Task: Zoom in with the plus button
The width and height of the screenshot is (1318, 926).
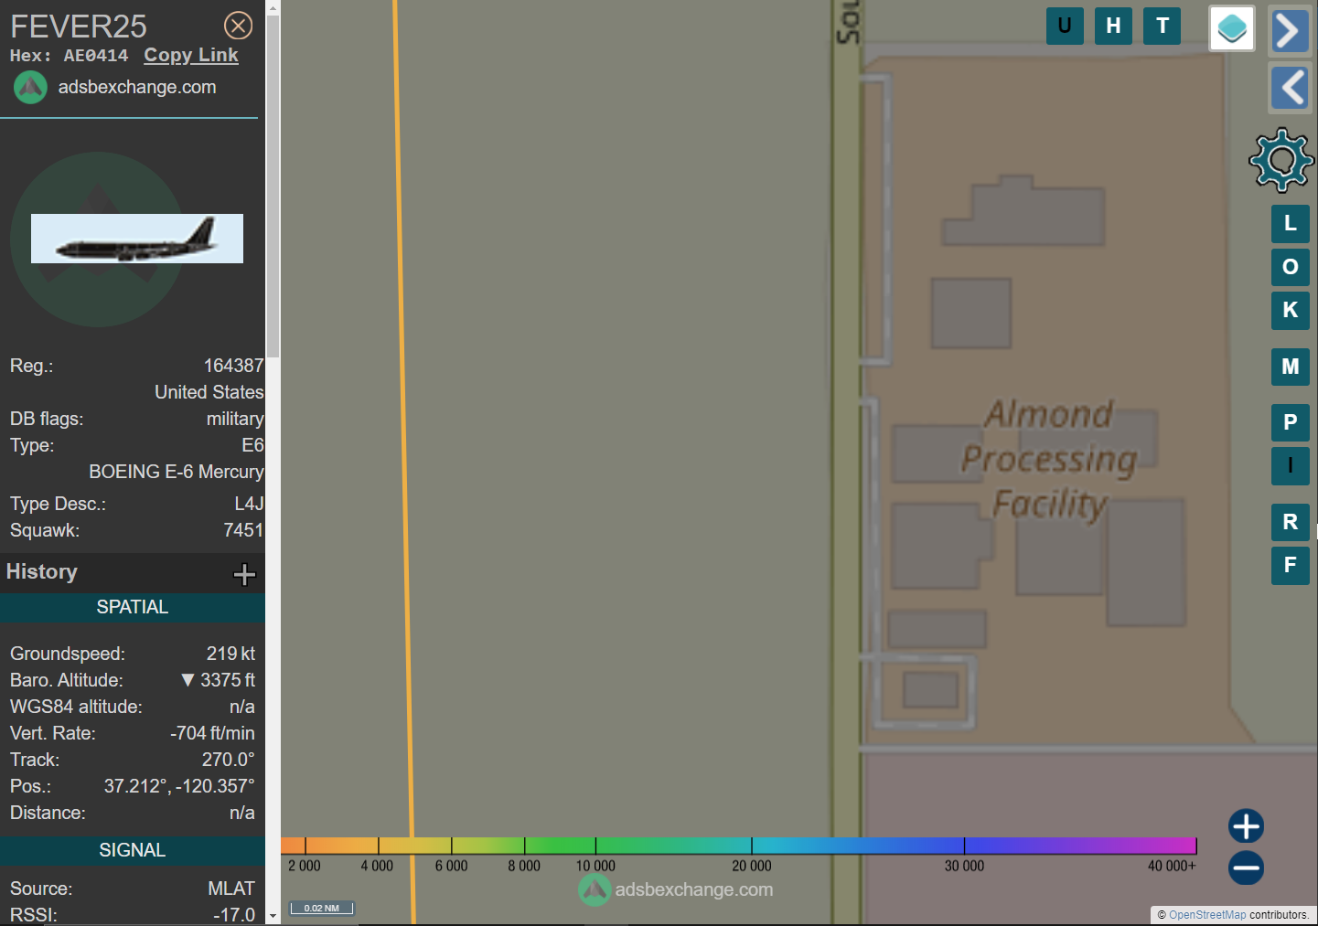Action: point(1246,826)
